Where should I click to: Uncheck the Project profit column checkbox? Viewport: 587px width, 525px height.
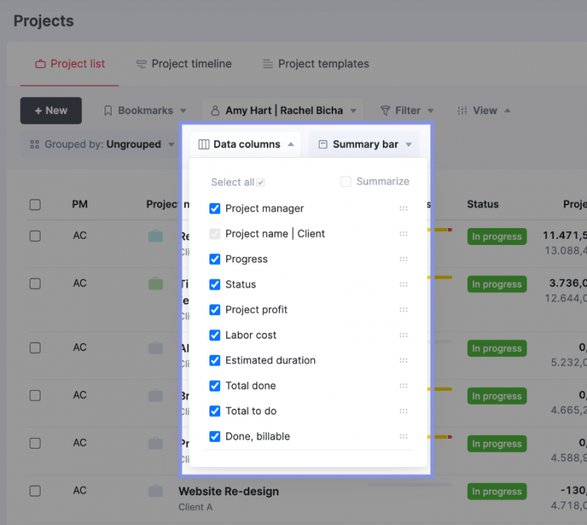tap(215, 310)
